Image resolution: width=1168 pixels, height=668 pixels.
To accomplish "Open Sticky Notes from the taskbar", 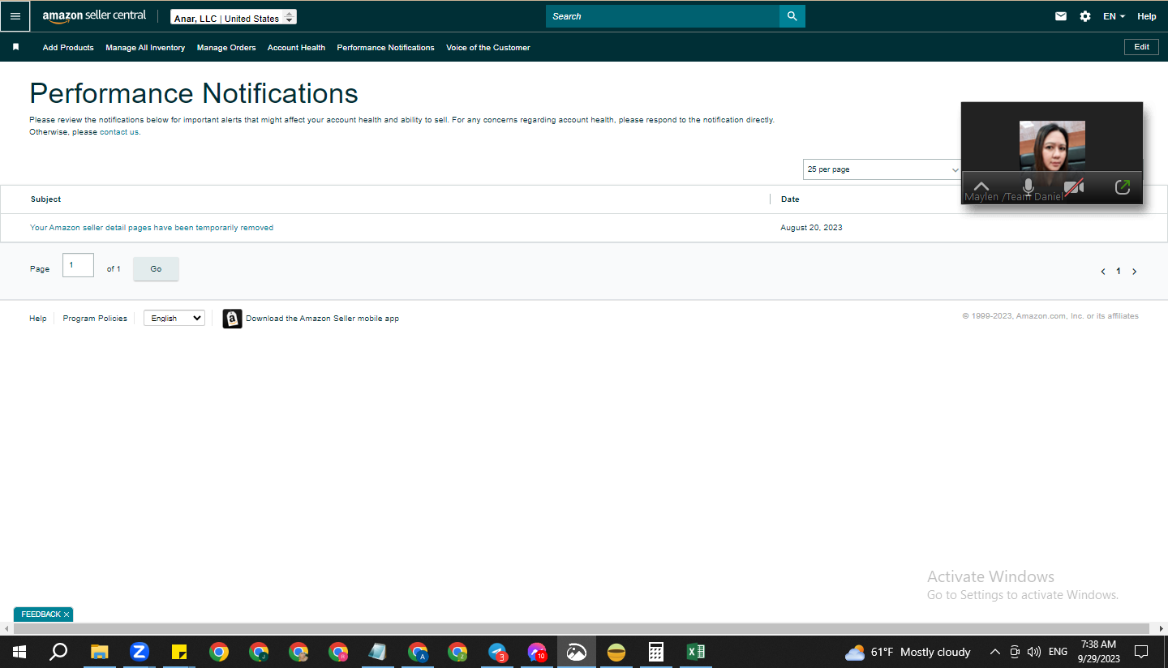I will 179,652.
